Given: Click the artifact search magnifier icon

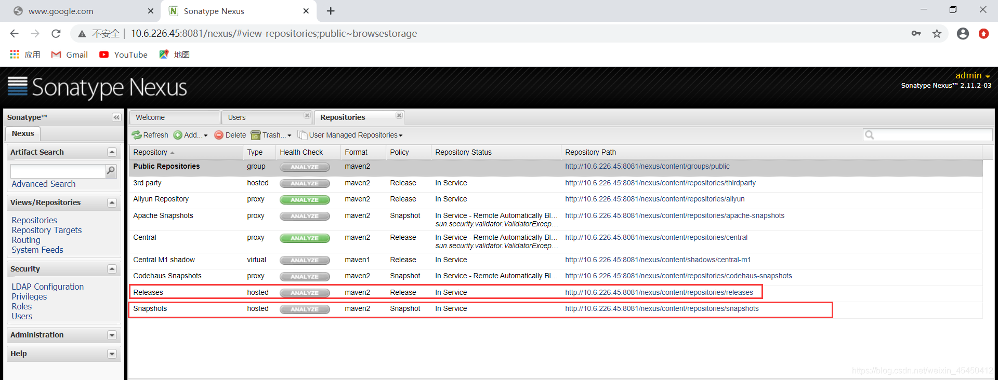Looking at the screenshot, I should [111, 171].
